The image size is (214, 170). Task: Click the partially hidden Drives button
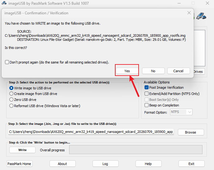(x=199, y=72)
